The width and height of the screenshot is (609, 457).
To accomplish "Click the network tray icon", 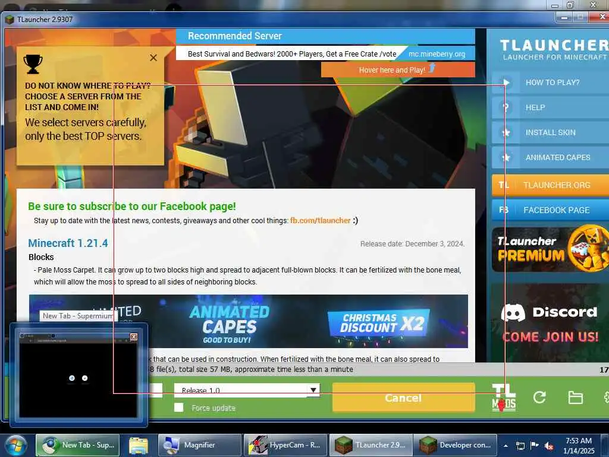I will (x=520, y=446).
